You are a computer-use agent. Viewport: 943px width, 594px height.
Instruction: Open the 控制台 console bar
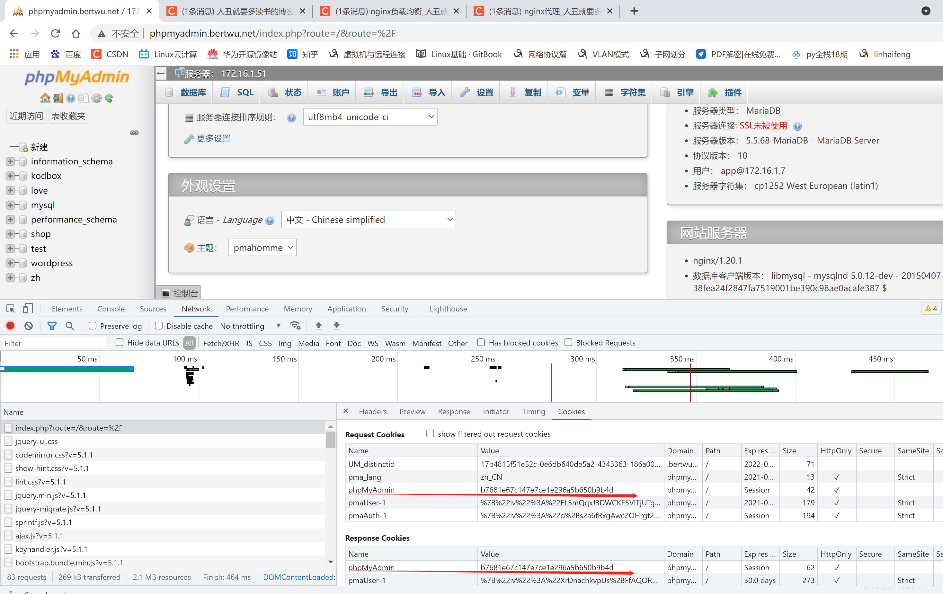pyautogui.click(x=179, y=293)
